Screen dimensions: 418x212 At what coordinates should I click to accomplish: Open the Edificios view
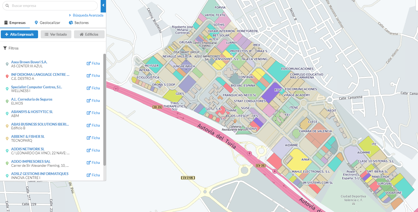coord(89,34)
